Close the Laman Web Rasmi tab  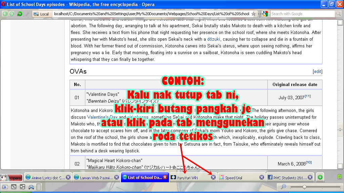[x=117, y=177]
